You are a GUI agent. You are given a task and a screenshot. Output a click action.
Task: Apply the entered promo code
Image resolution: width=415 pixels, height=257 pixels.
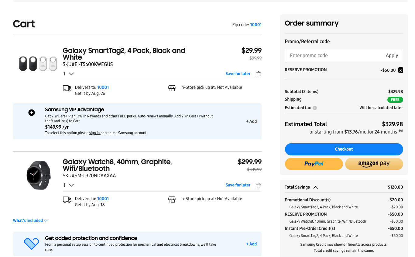pos(392,56)
